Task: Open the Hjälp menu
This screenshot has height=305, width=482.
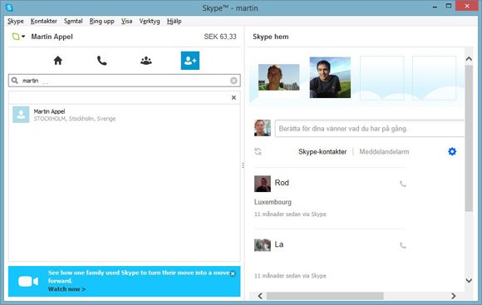Action: click(174, 22)
